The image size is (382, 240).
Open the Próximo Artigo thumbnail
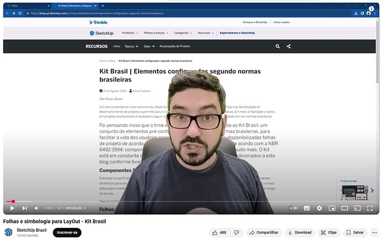(x=355, y=192)
